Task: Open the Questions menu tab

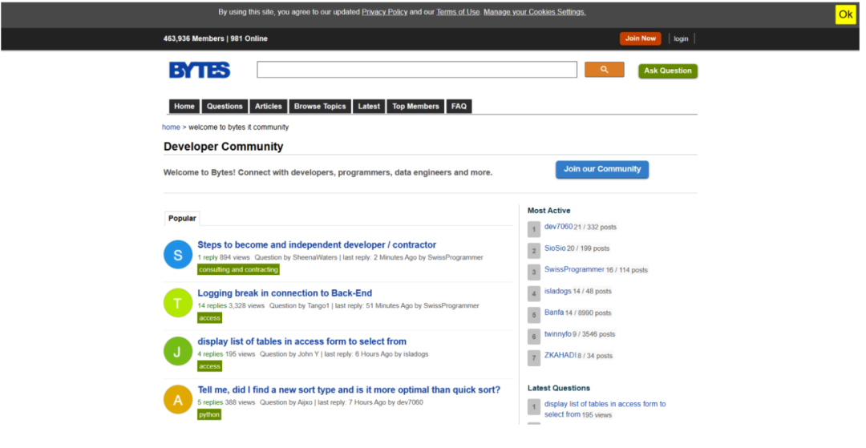Action: tap(225, 107)
